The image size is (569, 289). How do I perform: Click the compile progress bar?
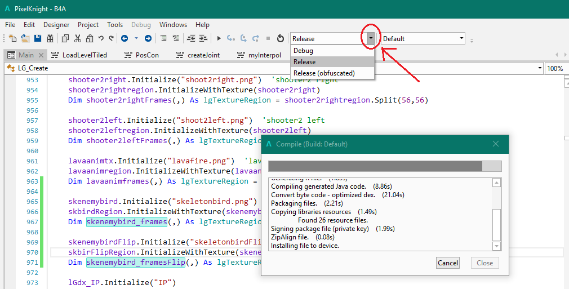tap(384, 166)
